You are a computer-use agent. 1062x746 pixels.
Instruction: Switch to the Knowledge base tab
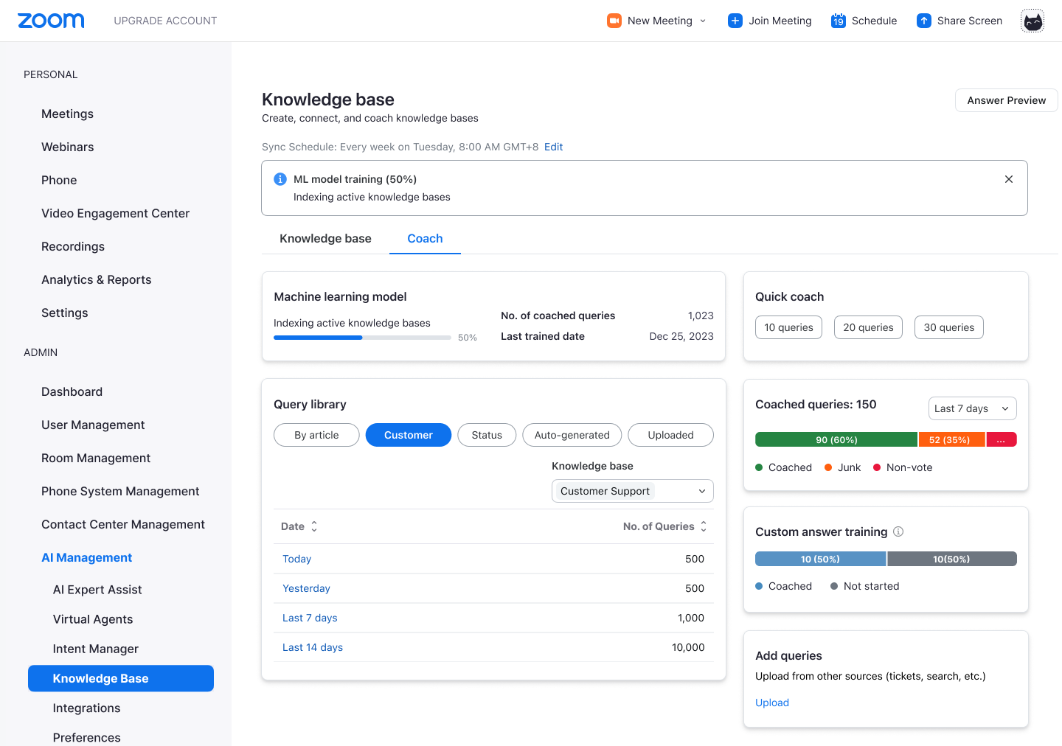(325, 238)
